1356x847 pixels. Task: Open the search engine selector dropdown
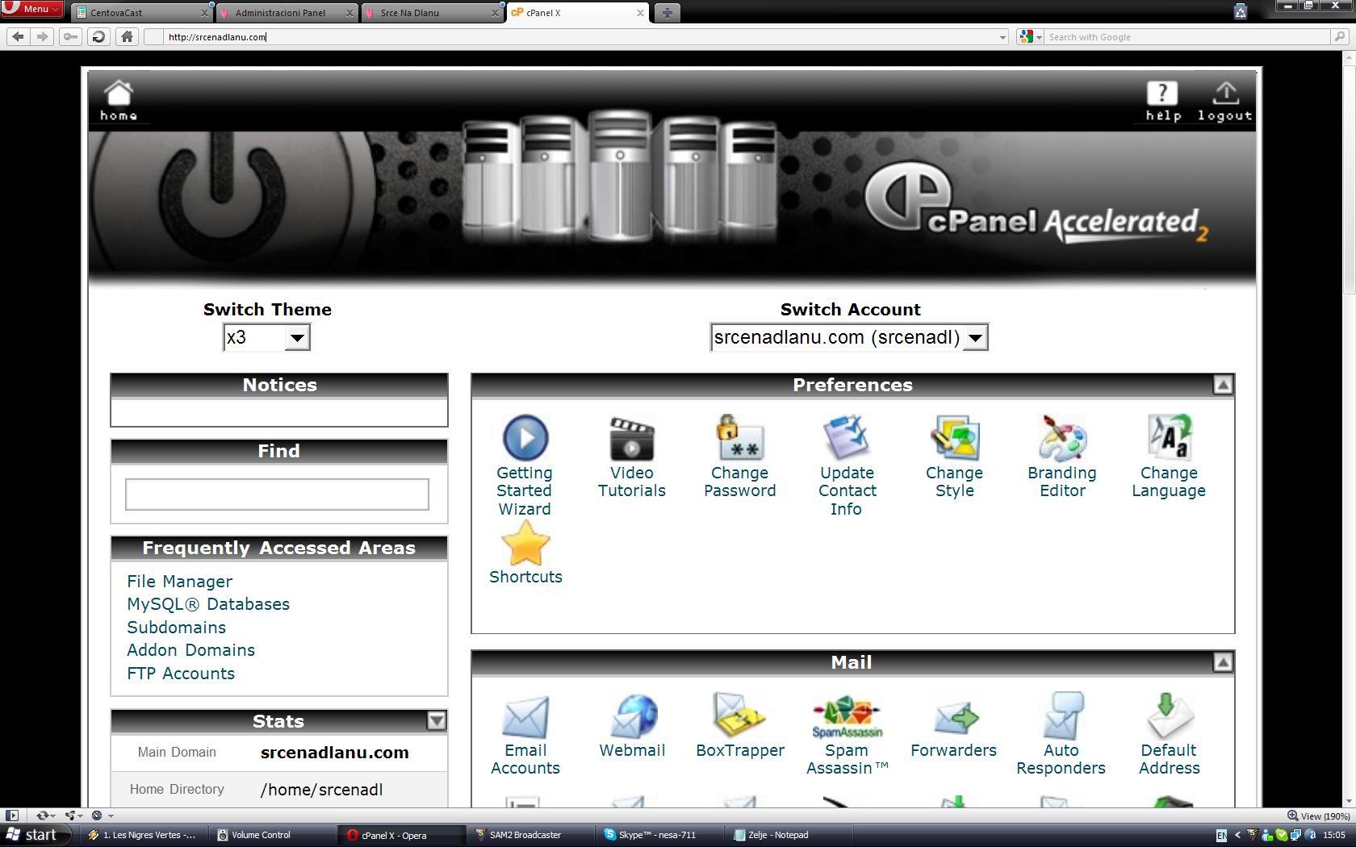(x=1031, y=36)
